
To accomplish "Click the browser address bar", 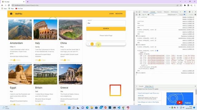I will click(94, 5).
